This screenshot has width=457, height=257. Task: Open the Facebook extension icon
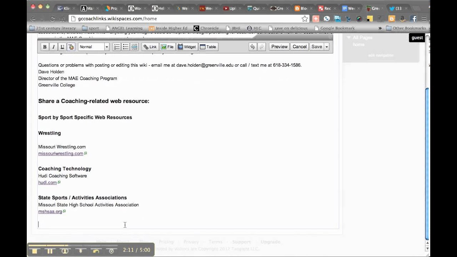point(413,19)
